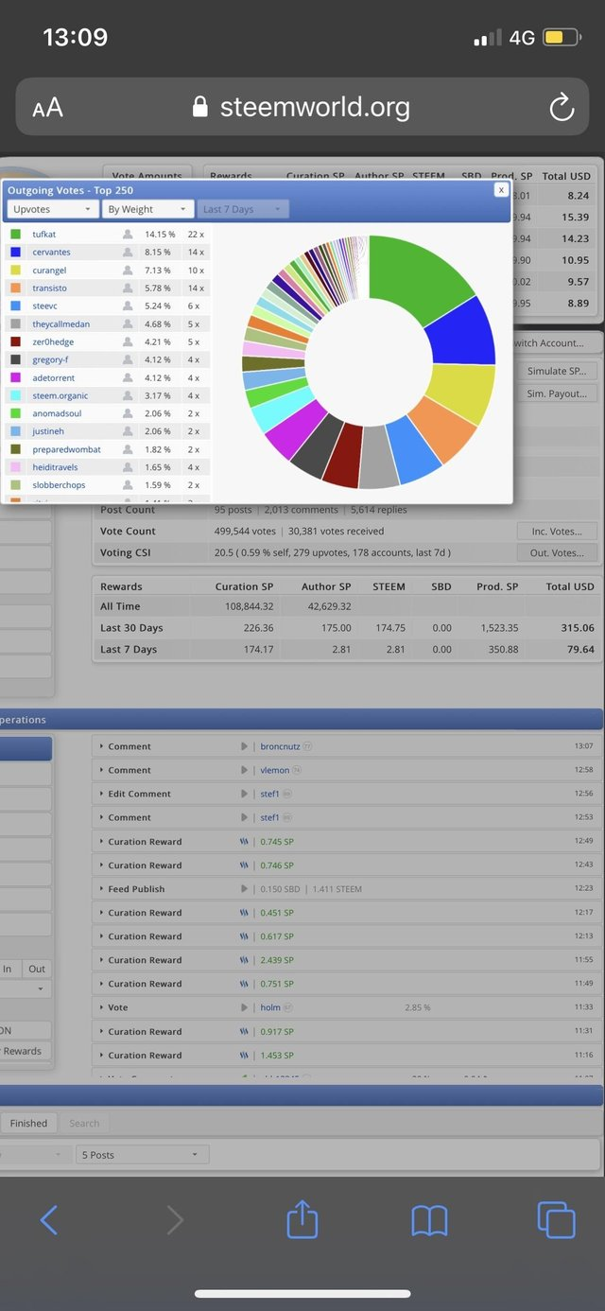Select the 315.06 Last 30 Days total
The height and width of the screenshot is (1311, 605).
577,628
